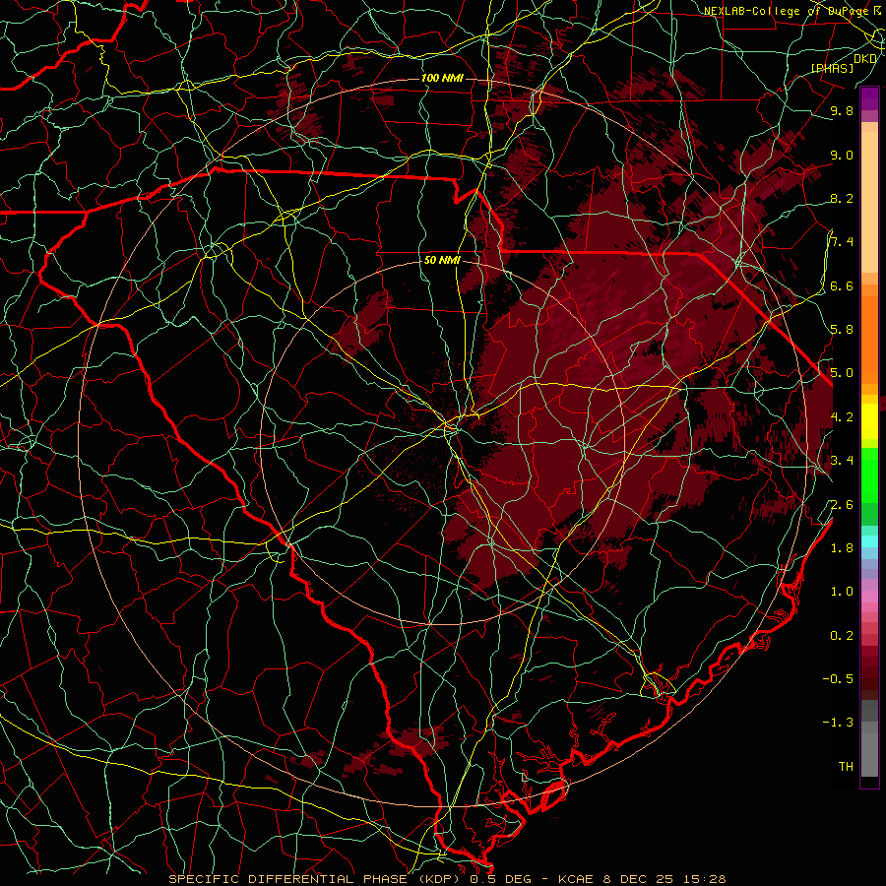The width and height of the screenshot is (886, 886).
Task: Pick the orange band in the color scale
Action: tap(869, 339)
